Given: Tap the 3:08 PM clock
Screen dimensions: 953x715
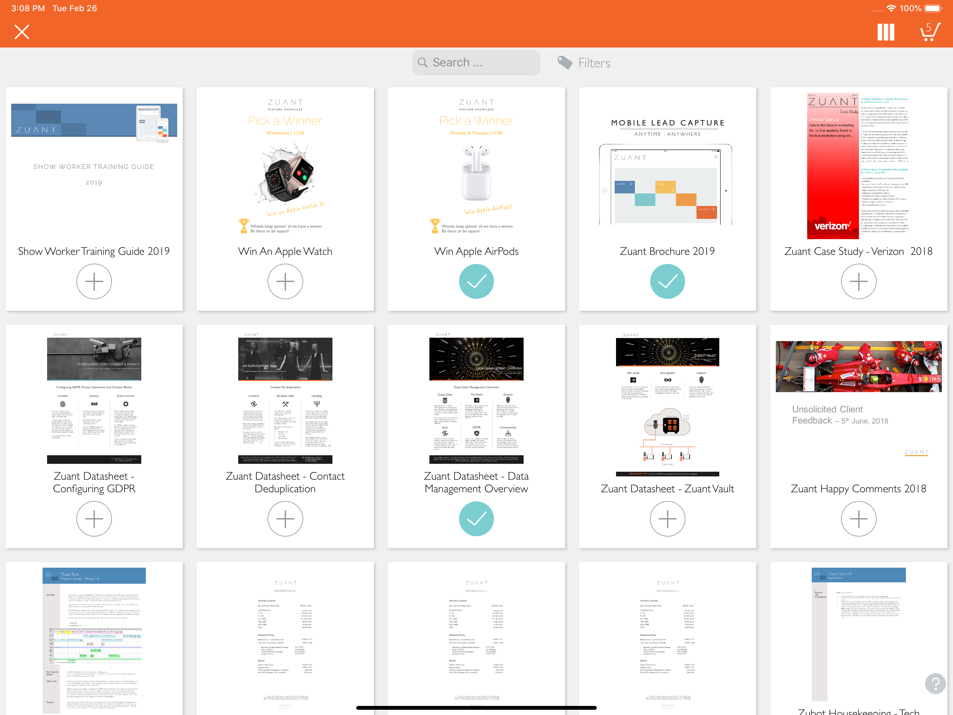Looking at the screenshot, I should click(28, 8).
